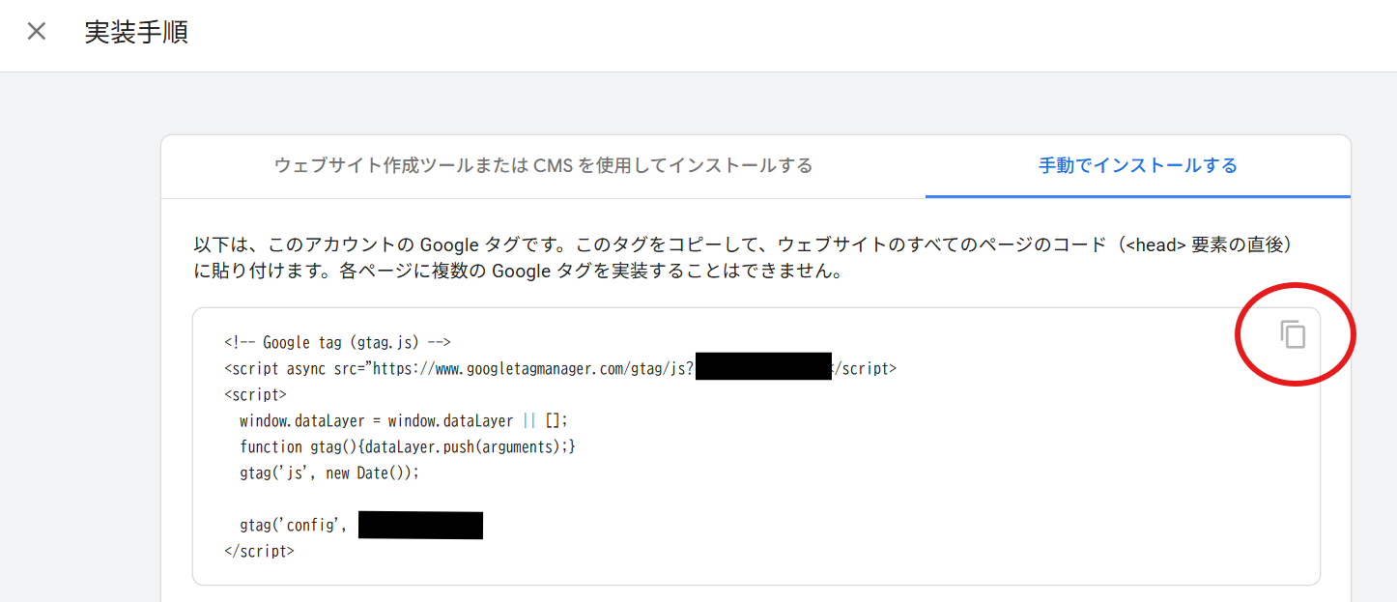Click the Google tag (gtag.js) comment line

(338, 342)
